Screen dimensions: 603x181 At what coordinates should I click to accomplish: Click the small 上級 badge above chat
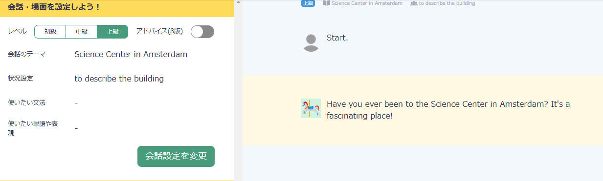coord(308,3)
